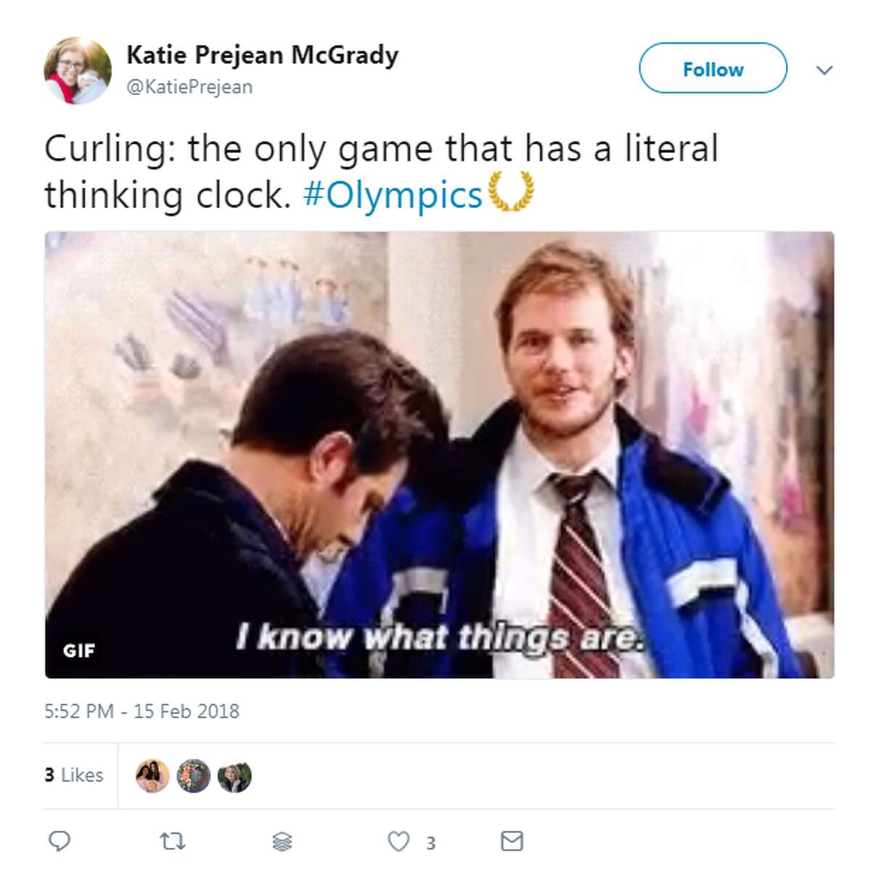This screenshot has height=882, width=871.
Task: Open the #Olympics hashtag link
Action: (393, 194)
